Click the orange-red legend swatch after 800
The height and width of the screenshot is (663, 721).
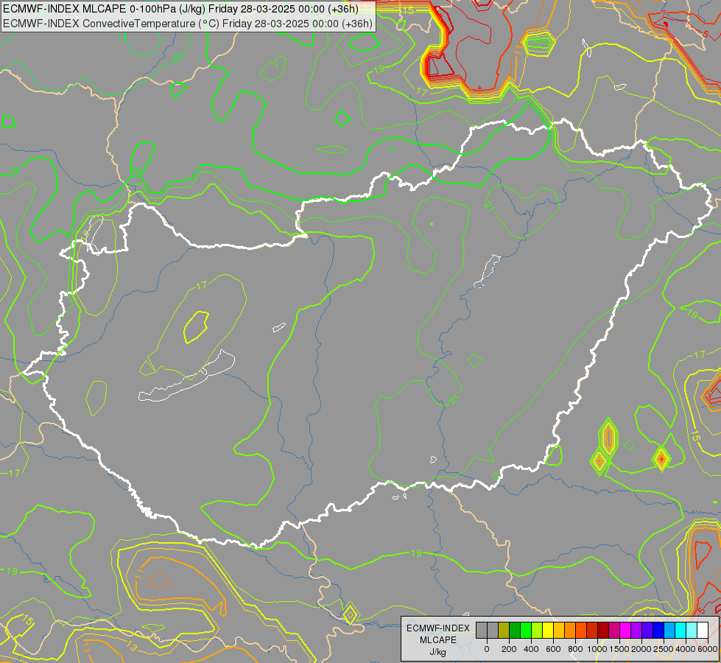click(581, 630)
